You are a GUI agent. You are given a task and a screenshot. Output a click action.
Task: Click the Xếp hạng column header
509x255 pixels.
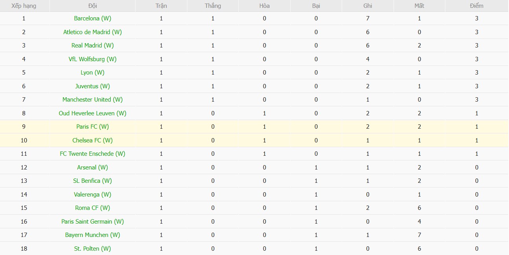click(24, 6)
